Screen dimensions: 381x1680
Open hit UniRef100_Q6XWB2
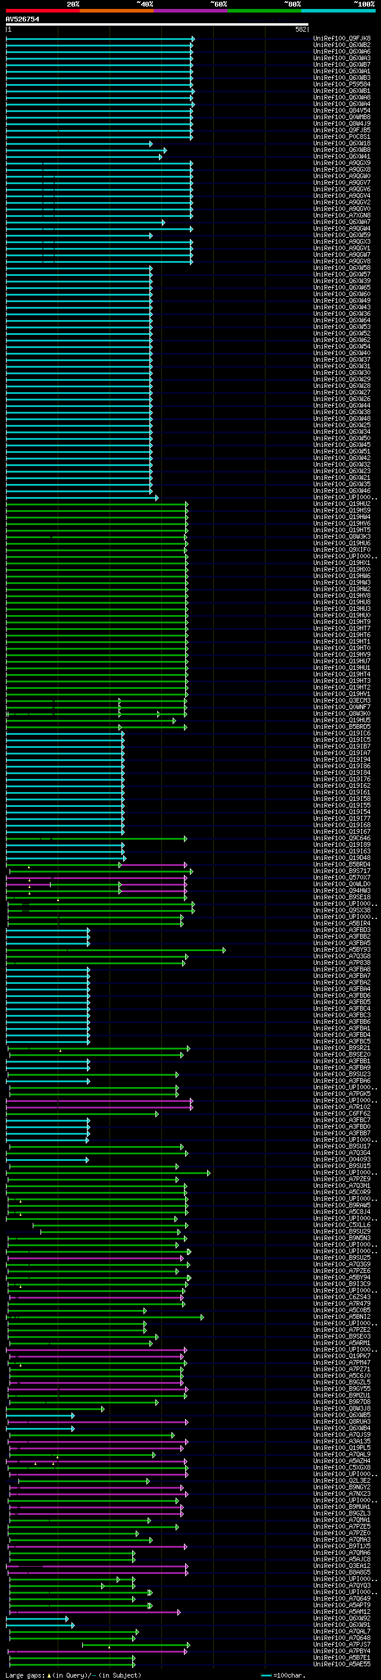(342, 45)
